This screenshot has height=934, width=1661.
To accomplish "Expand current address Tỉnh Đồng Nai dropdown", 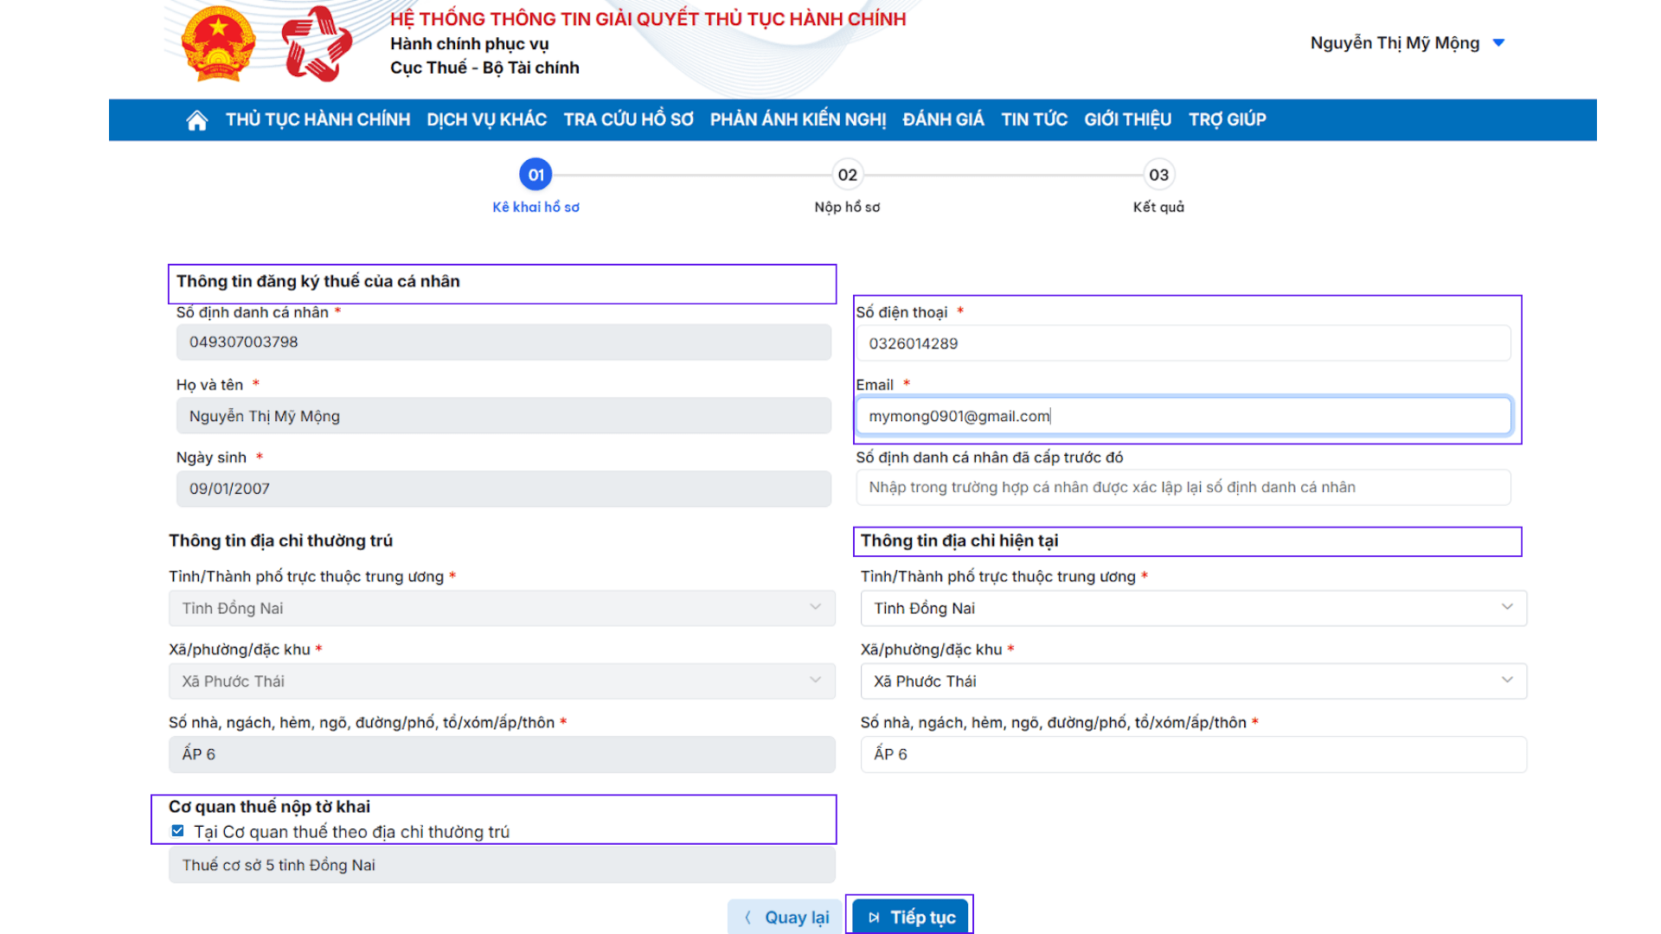I will [1193, 608].
